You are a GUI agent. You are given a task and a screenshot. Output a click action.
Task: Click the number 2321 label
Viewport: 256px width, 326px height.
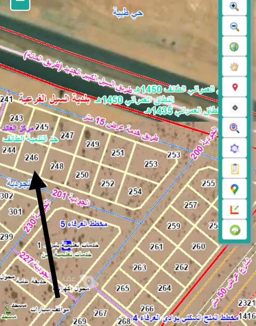tap(247, 303)
